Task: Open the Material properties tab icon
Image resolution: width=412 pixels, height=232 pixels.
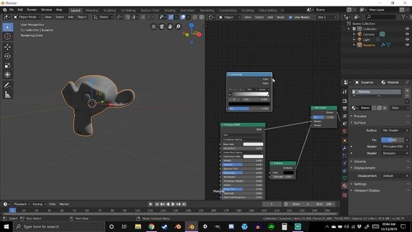Action: point(345,186)
